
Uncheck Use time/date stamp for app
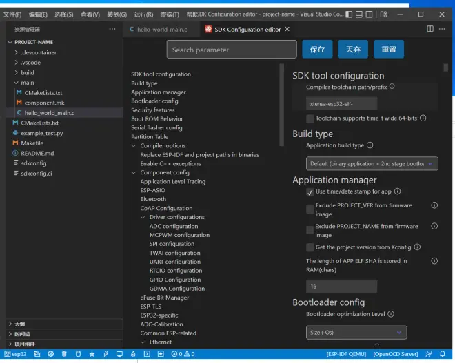310,192
